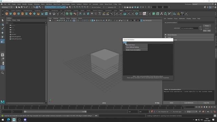Open the Outliner search filter dropdown arrow

pyautogui.click(x=45, y=23)
